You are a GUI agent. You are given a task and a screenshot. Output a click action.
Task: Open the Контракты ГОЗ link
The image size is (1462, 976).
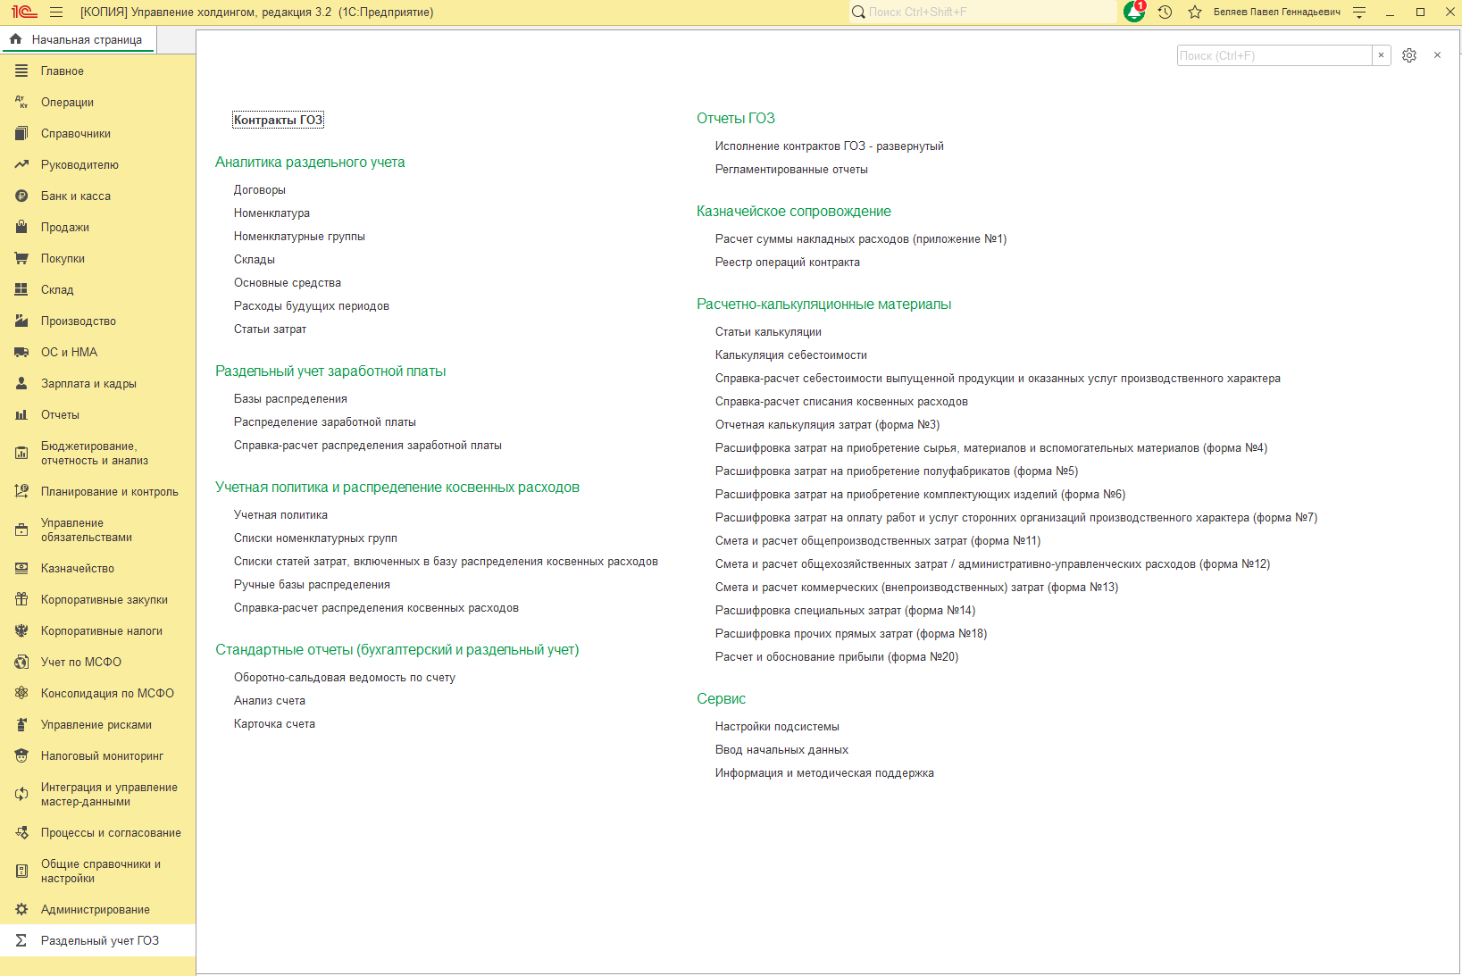click(278, 120)
